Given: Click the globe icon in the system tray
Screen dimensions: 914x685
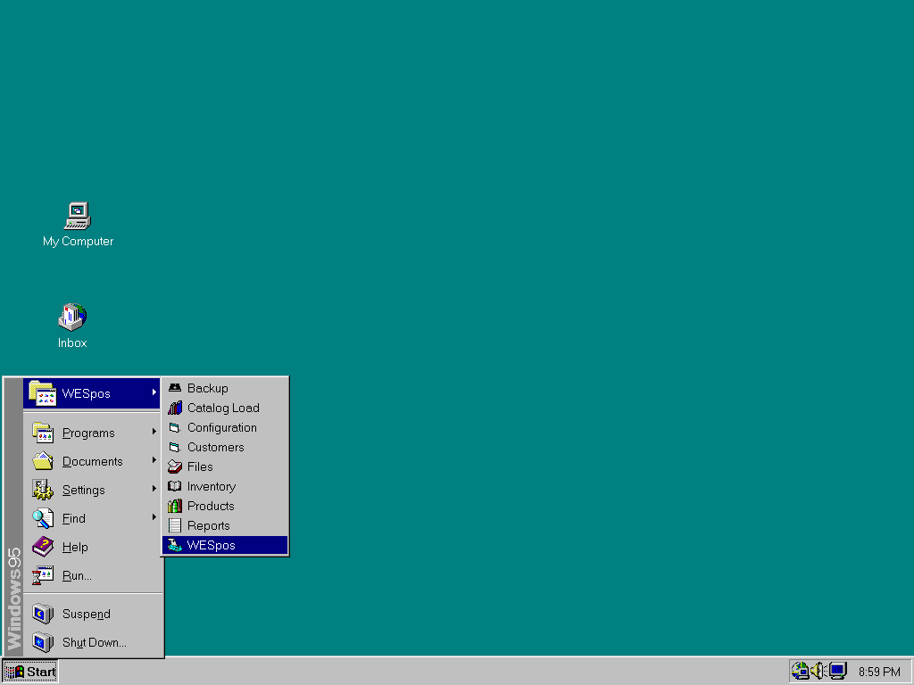Looking at the screenshot, I should coord(801,671).
